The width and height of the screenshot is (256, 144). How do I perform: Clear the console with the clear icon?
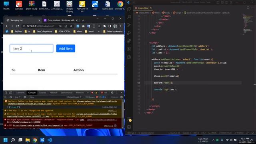[11, 97]
